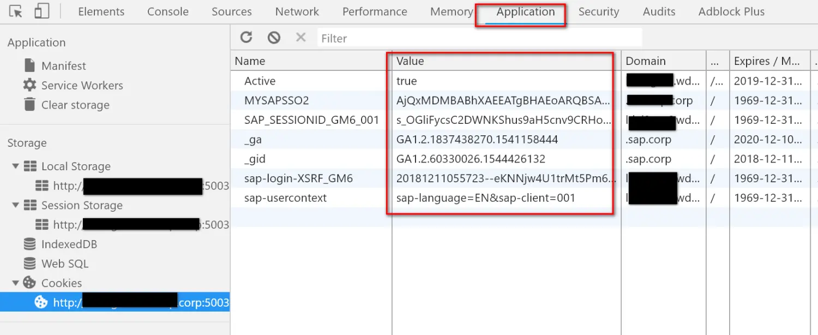The width and height of the screenshot is (818, 335).
Task: Collapse the Session Storage tree node
Action: (15, 205)
